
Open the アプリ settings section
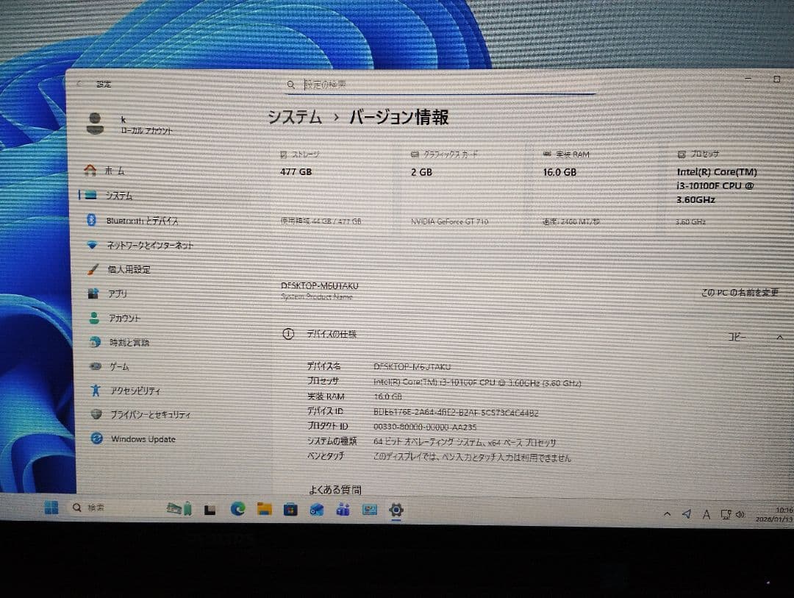(116, 293)
